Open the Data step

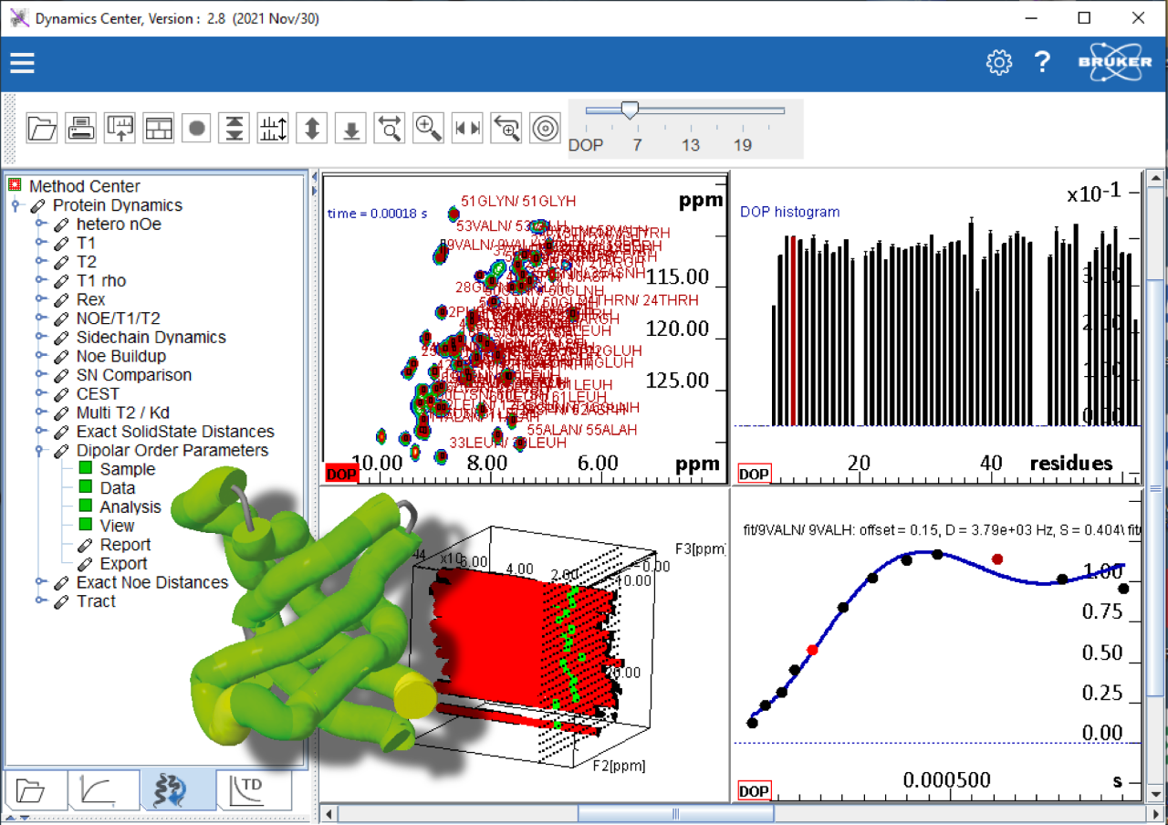[118, 488]
